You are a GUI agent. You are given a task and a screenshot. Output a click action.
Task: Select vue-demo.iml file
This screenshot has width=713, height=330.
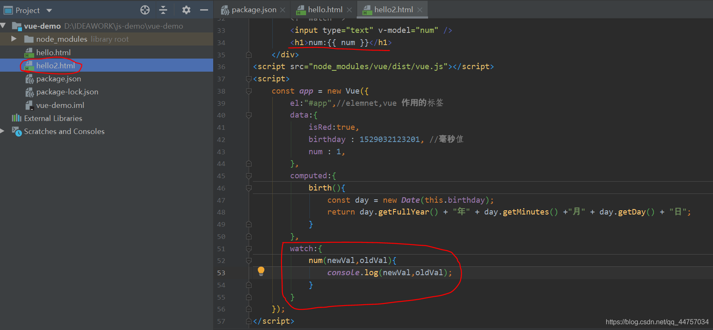[x=60, y=105]
